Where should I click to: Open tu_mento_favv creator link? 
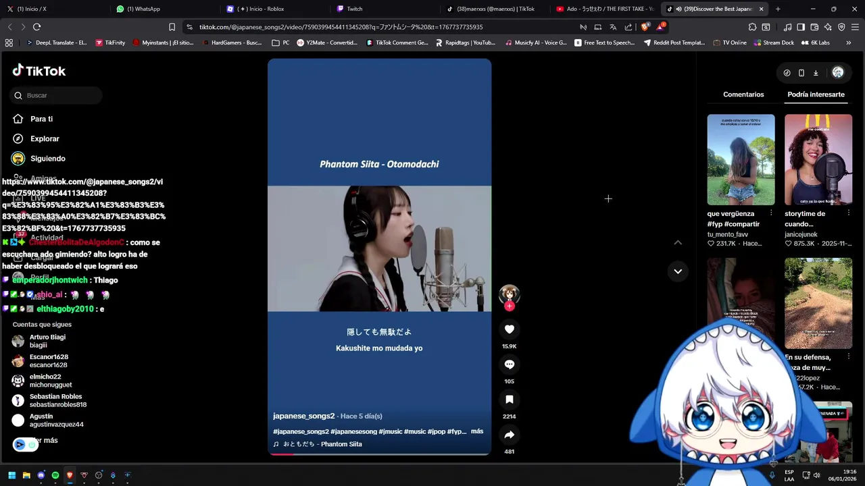coord(728,234)
